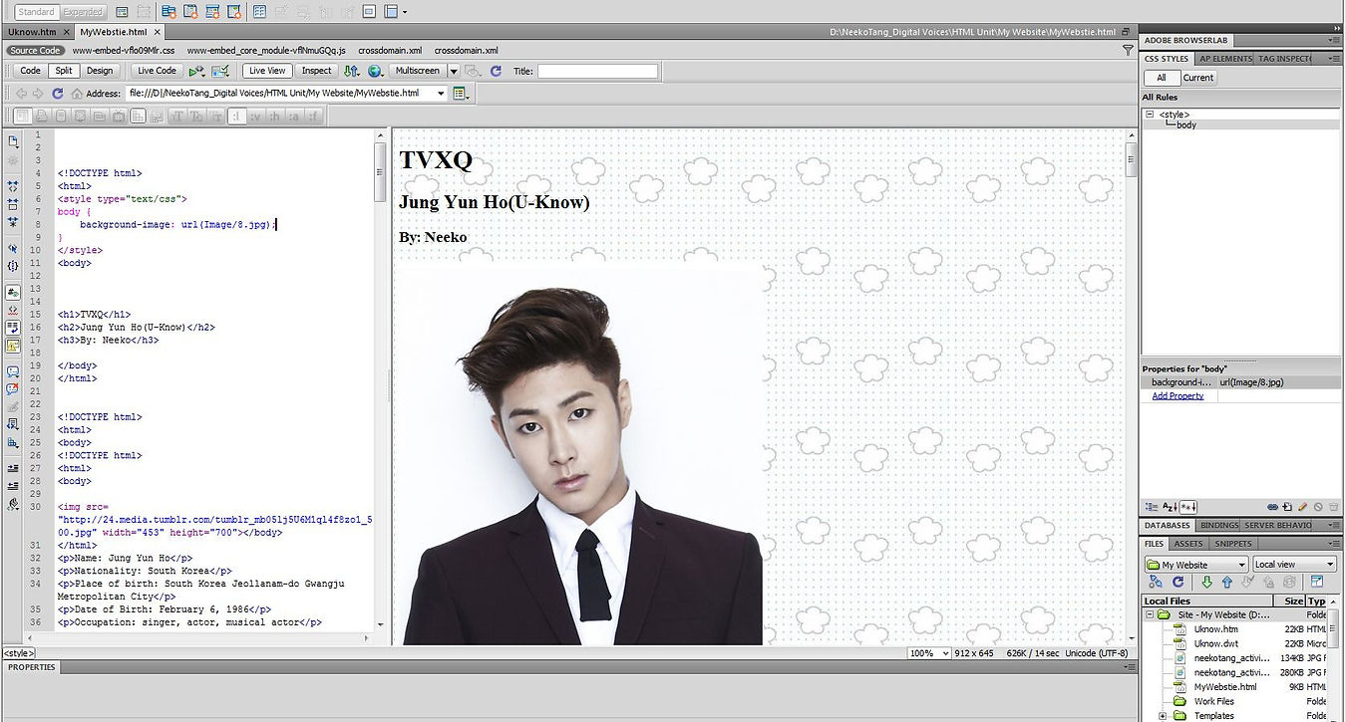Click Open Documents icon in coding toolbar

(13, 141)
